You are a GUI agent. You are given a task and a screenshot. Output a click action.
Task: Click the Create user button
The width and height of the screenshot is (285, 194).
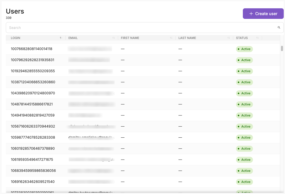[263, 14]
